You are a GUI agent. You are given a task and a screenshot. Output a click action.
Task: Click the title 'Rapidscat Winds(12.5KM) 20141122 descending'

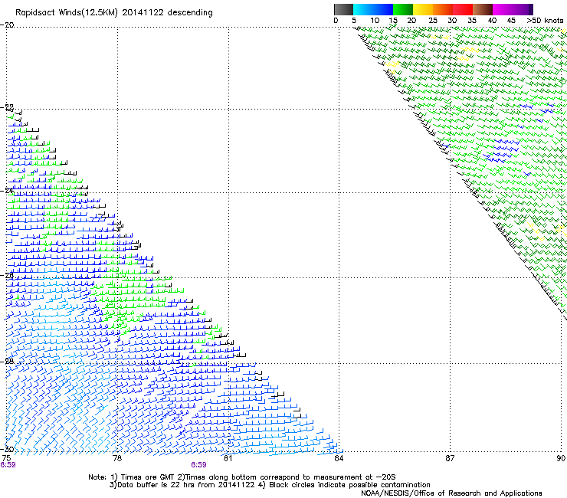tap(114, 13)
